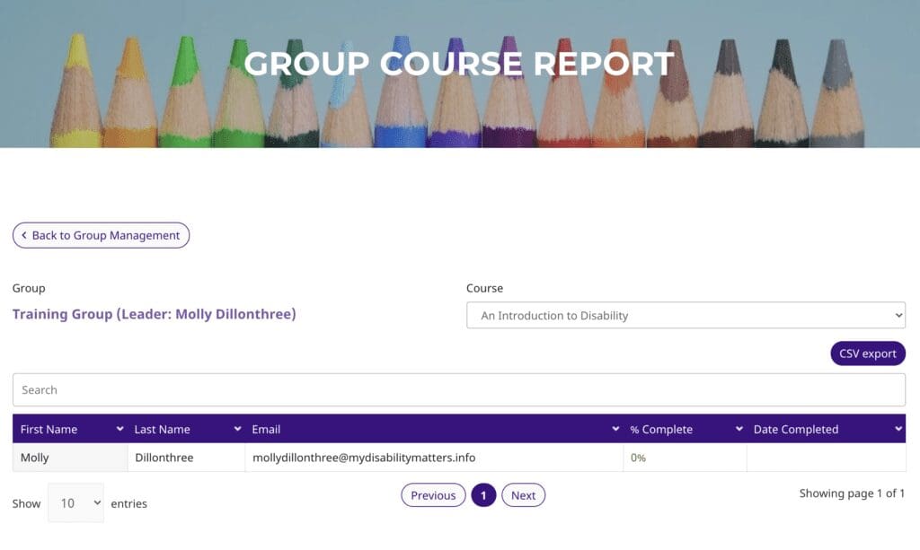Click inside the Search field
Screen dimensions: 920x550
459,389
